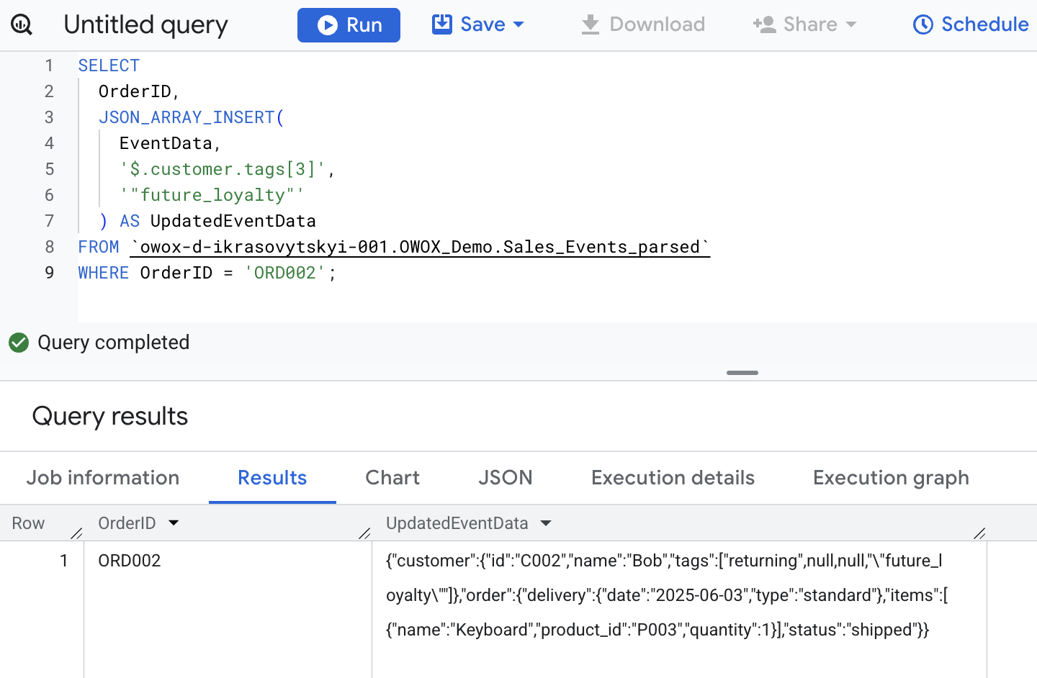Click the Download arrow icon

click(591, 24)
